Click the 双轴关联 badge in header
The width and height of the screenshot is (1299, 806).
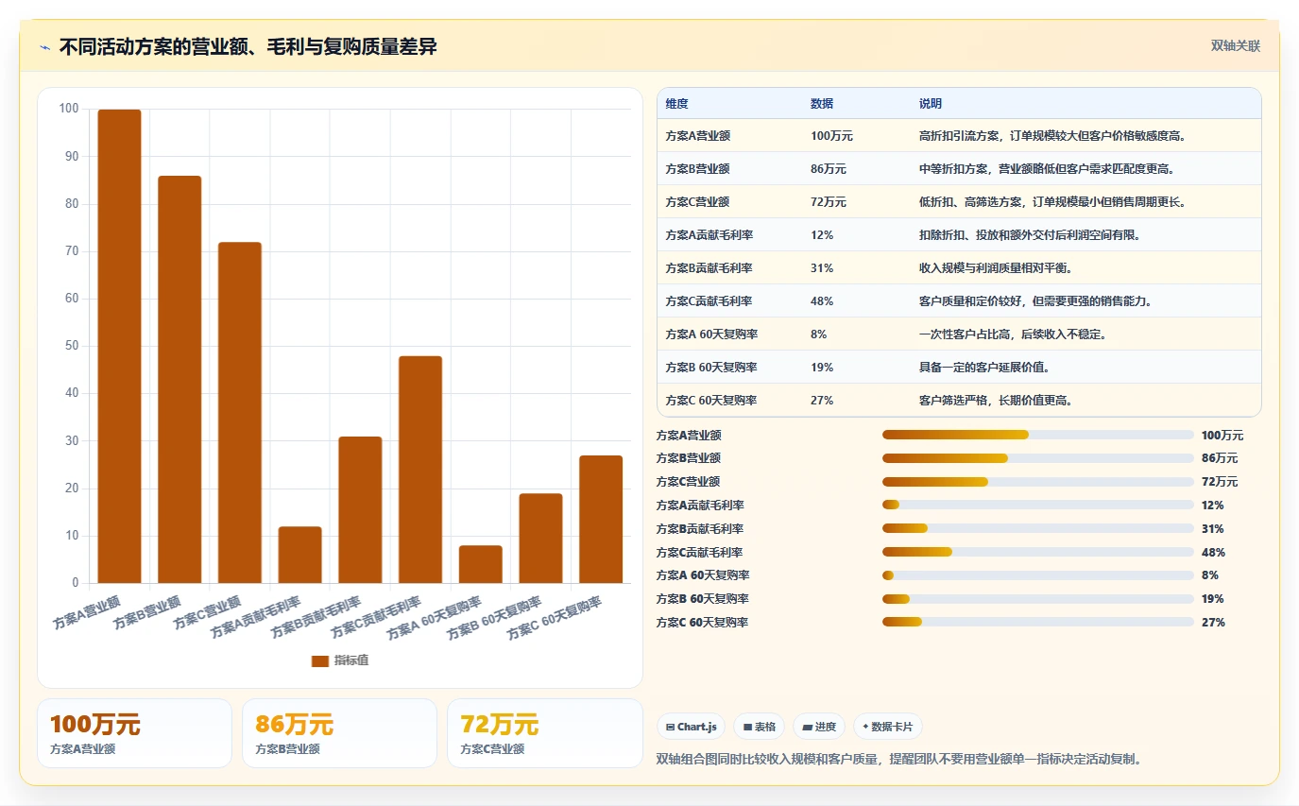1236,45
